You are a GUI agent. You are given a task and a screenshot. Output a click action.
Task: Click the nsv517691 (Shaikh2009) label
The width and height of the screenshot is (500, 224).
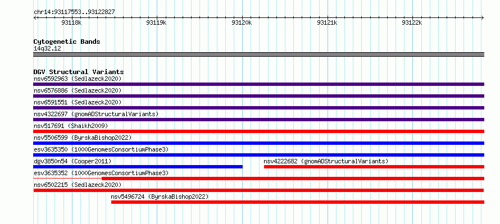(71, 126)
